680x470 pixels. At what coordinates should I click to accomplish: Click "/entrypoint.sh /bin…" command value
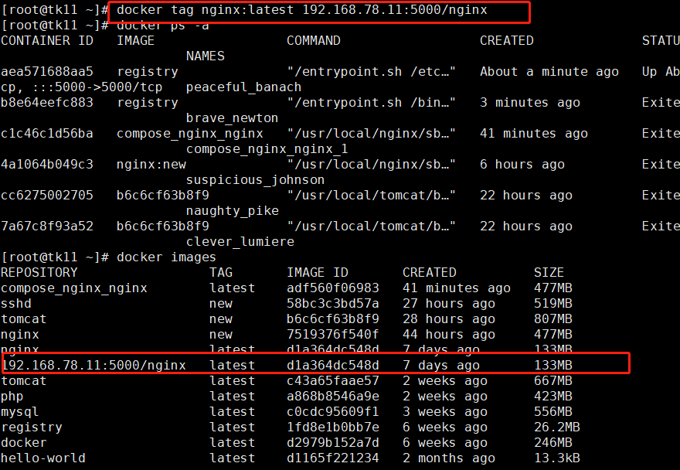pyautogui.click(x=371, y=102)
